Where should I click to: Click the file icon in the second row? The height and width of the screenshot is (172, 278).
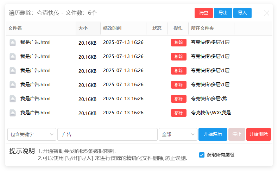[x=13, y=57]
